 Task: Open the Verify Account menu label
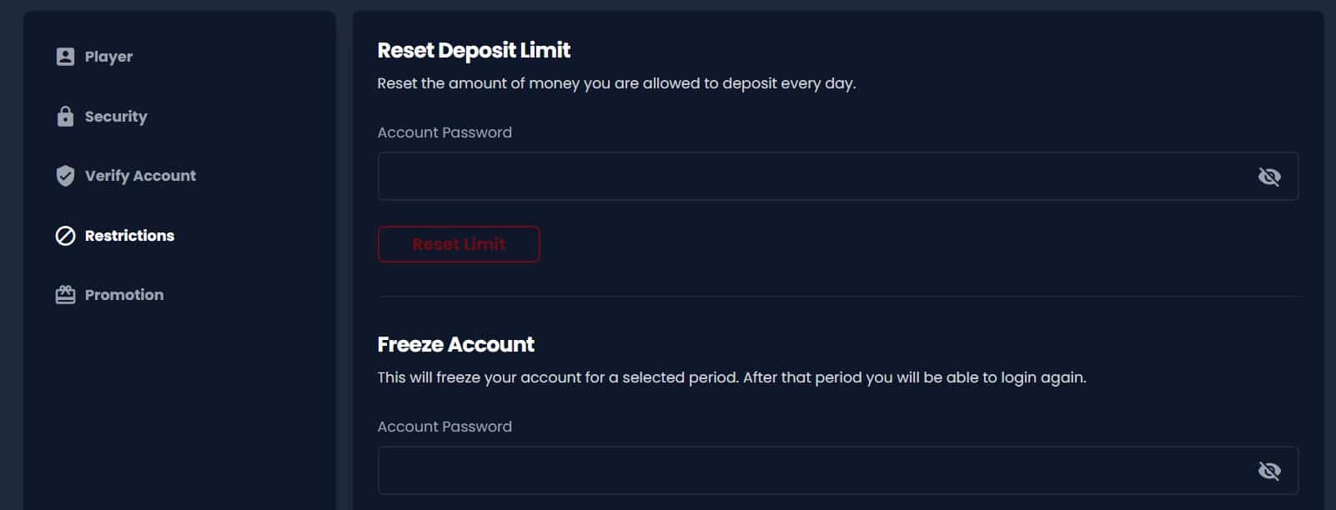pyautogui.click(x=140, y=176)
